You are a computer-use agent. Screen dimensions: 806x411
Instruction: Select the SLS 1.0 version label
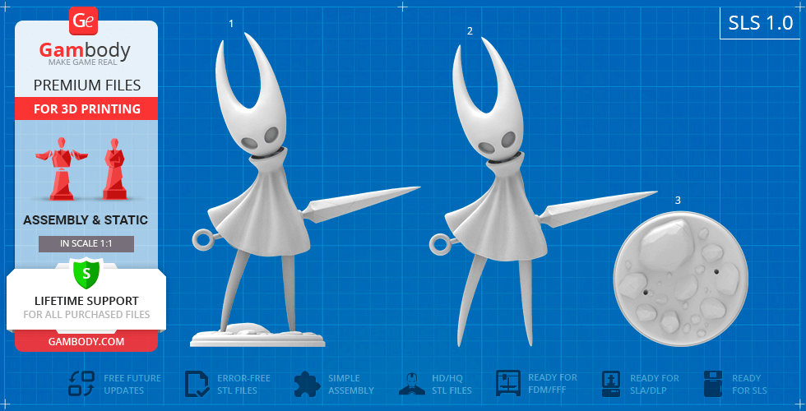click(x=759, y=23)
